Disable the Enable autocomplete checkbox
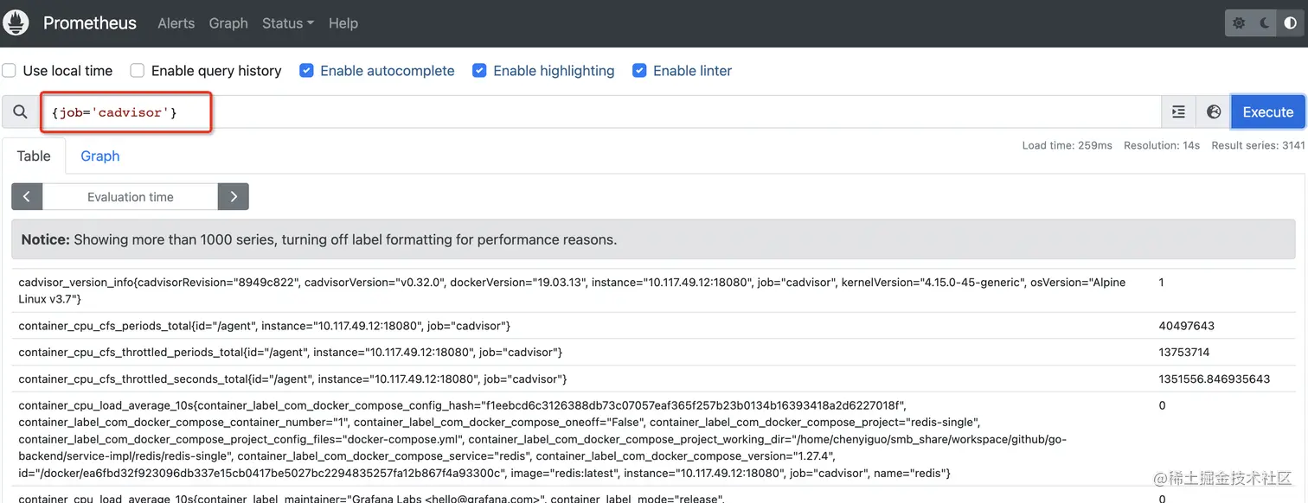 point(306,71)
